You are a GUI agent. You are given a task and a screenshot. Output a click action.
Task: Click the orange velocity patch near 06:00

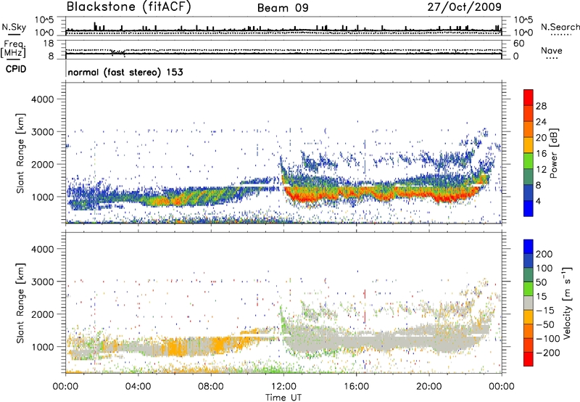coord(175,348)
